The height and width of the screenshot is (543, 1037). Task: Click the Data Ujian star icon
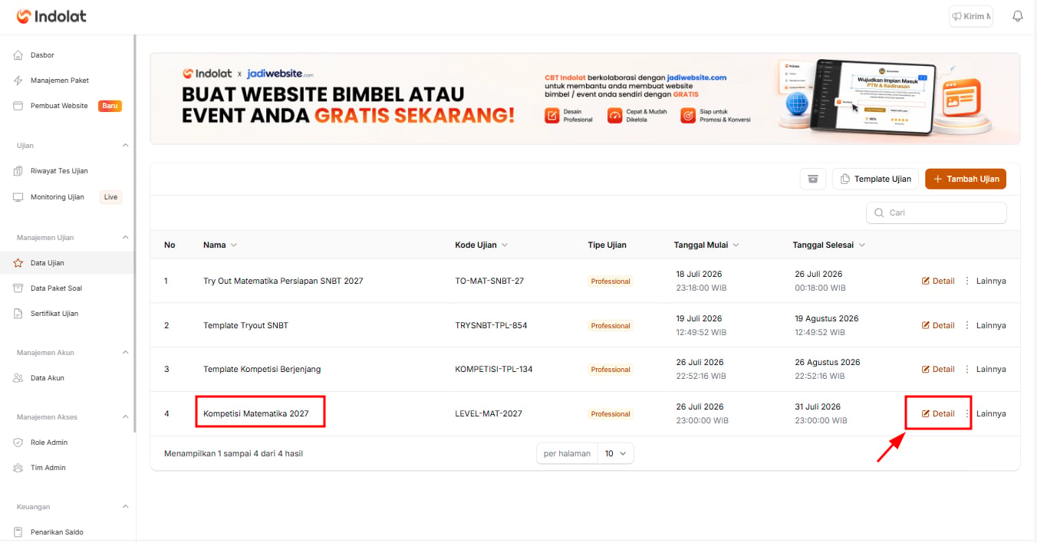(18, 263)
